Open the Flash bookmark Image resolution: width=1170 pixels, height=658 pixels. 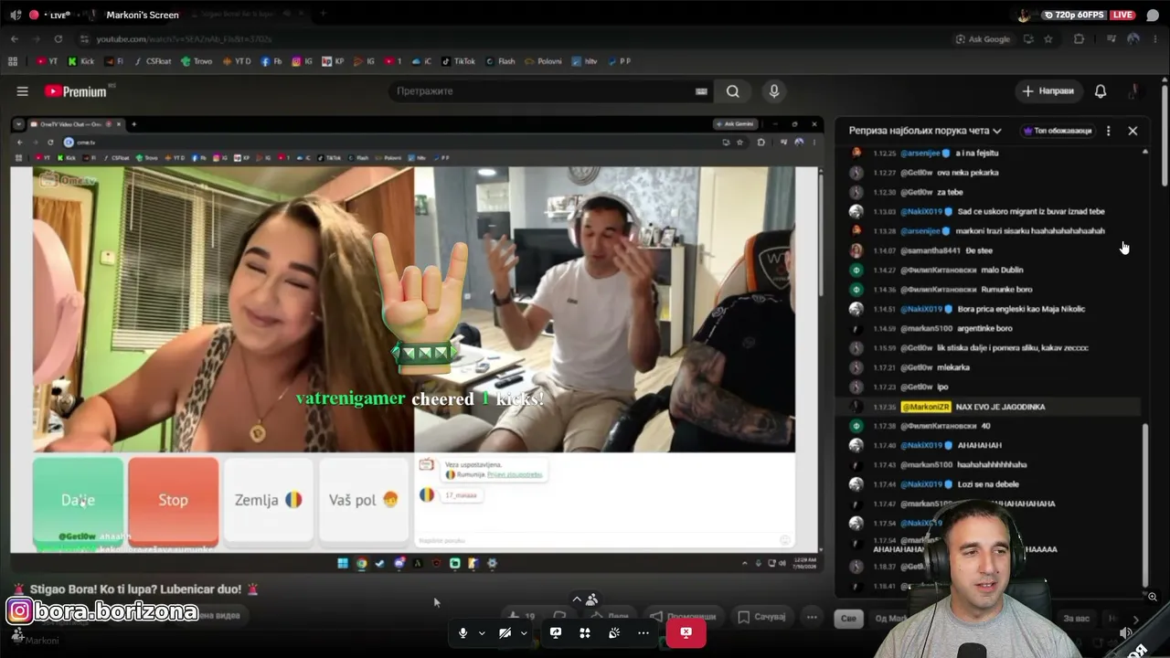[500, 61]
